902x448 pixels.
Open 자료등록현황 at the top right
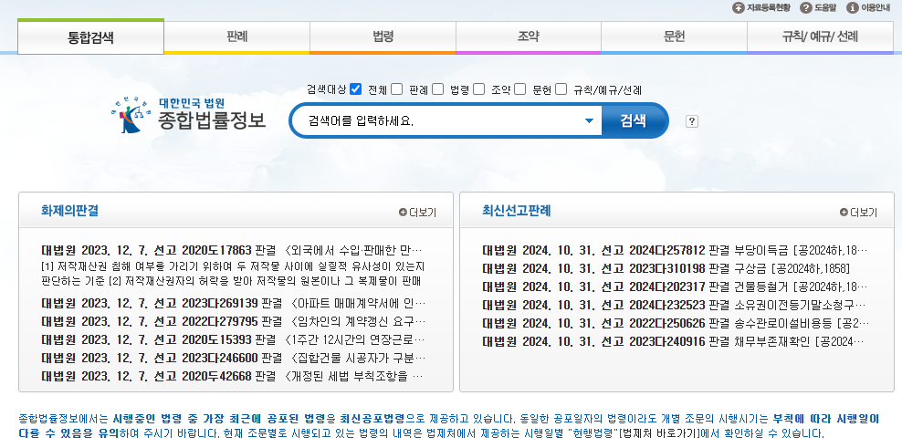761,7
